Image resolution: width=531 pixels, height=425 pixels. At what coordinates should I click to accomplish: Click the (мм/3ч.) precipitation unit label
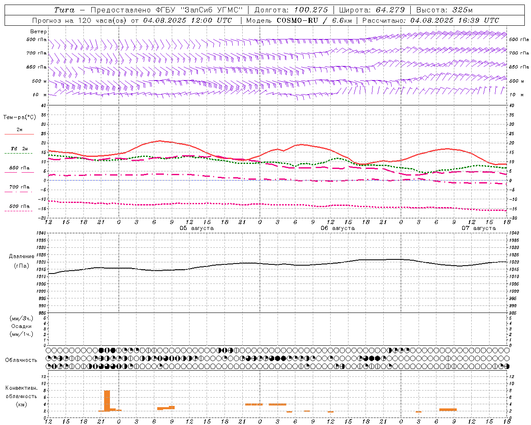click(22, 318)
